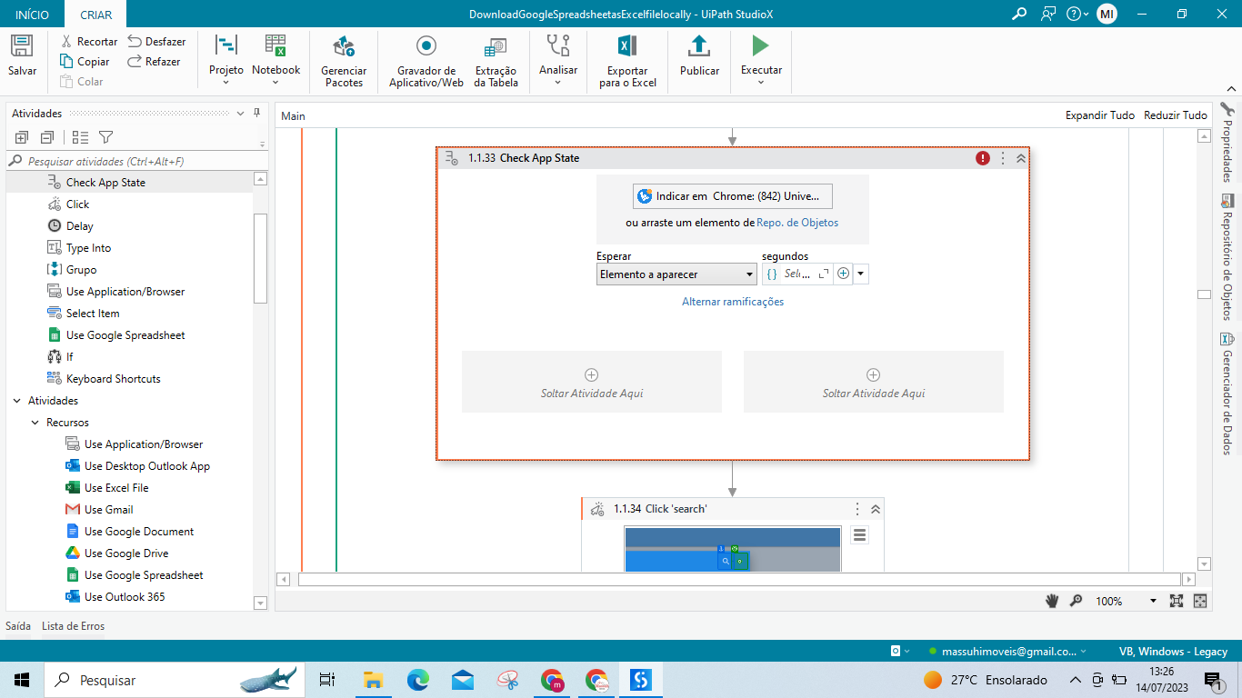Select Keyboard Shortcuts activity

click(x=114, y=379)
